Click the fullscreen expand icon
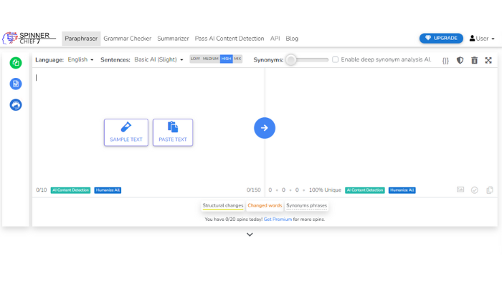The image size is (502, 286). point(488,60)
